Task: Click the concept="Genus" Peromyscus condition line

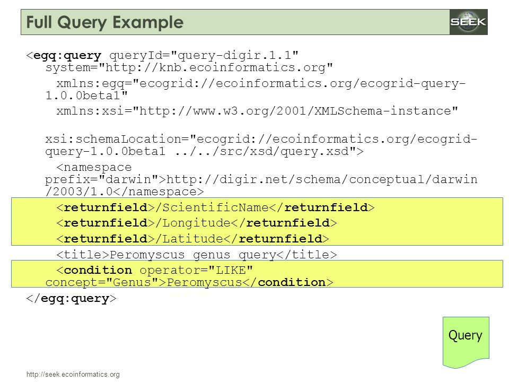Action: [189, 282]
